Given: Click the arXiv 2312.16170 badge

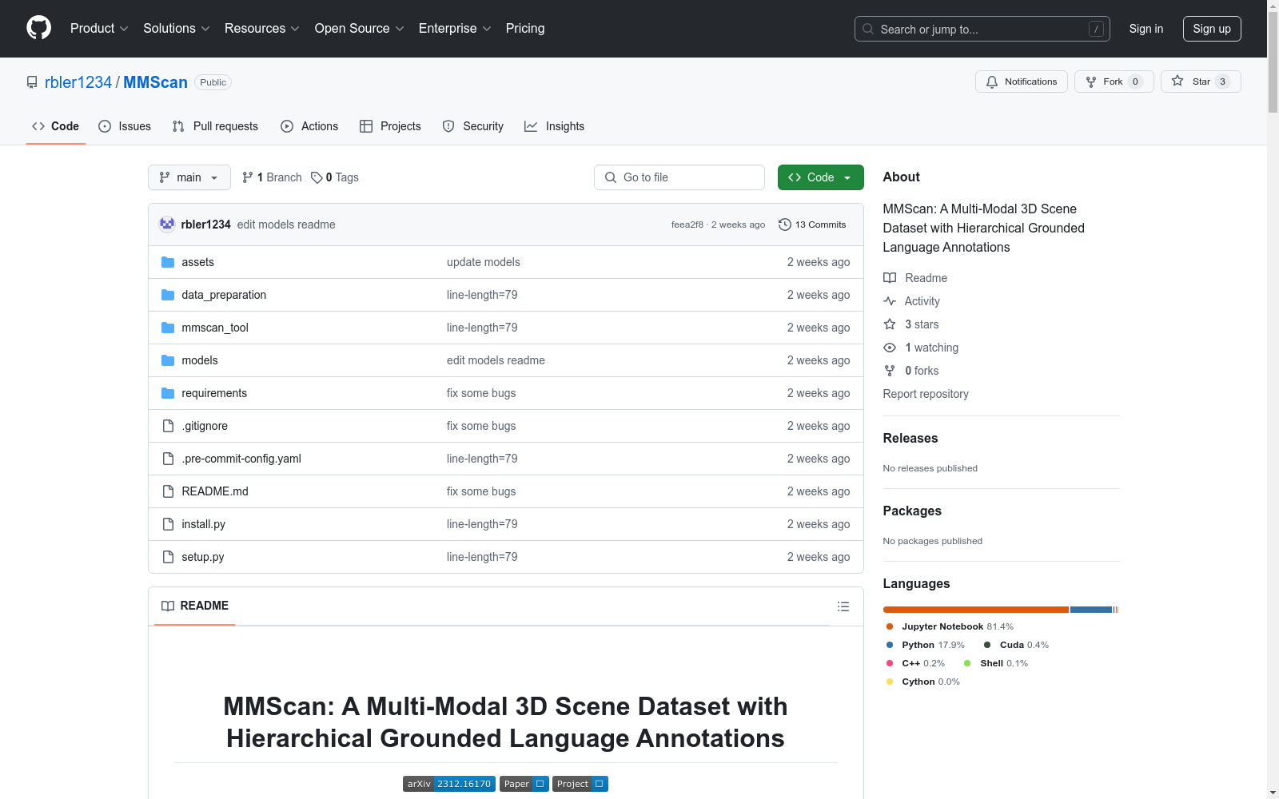Looking at the screenshot, I should click(448, 784).
